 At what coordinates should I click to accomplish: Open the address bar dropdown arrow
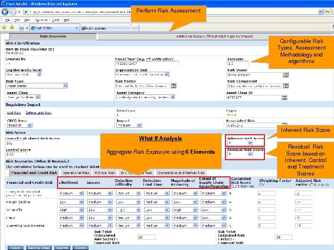(321, 12)
